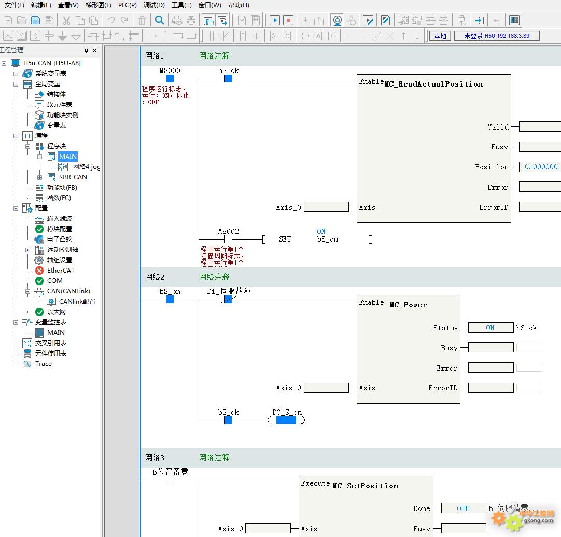Insert an output coil parentheses icon
This screenshot has width=561, height=537.
click(x=305, y=36)
